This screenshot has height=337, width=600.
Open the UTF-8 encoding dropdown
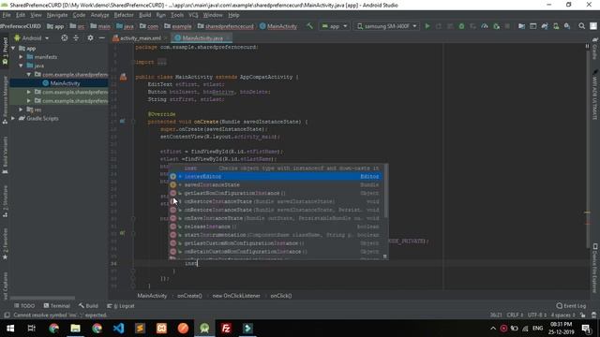(537, 315)
